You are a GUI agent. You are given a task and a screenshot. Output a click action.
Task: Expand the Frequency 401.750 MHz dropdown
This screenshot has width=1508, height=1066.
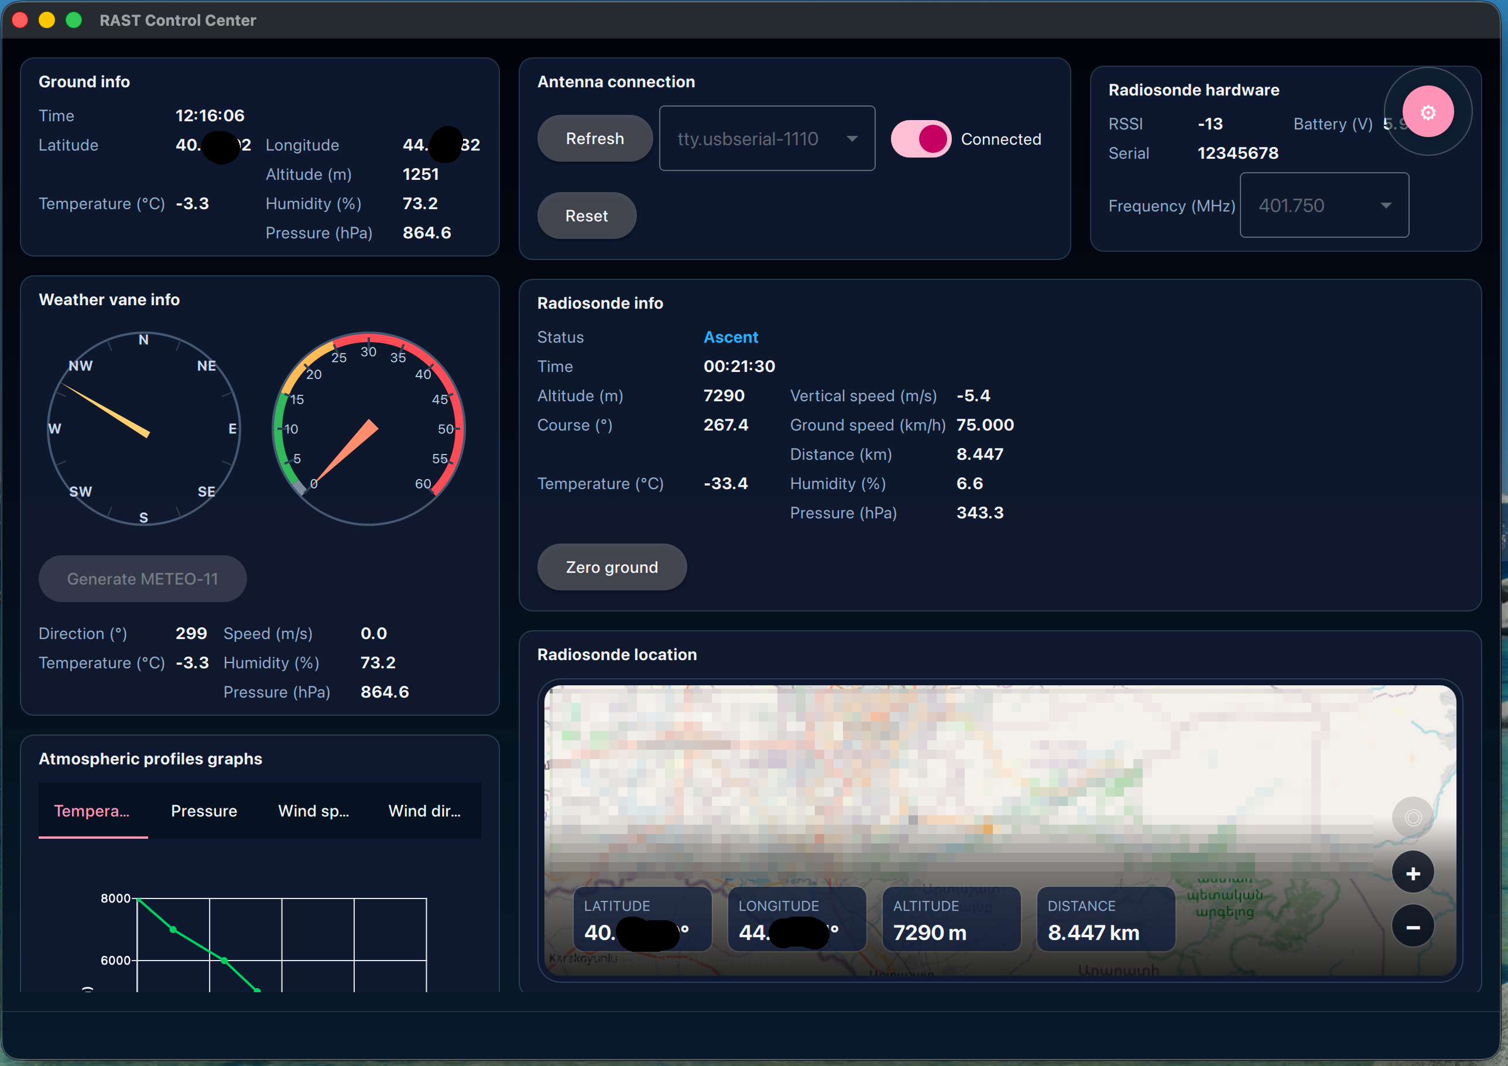[x=1324, y=206]
